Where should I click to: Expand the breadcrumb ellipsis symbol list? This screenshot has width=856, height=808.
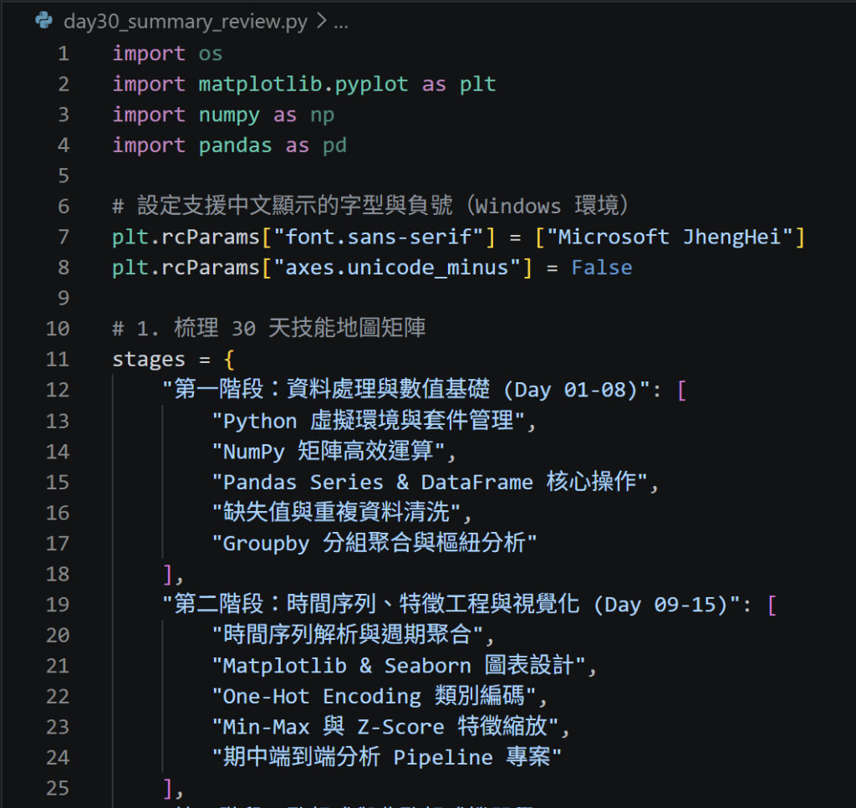pos(341,24)
